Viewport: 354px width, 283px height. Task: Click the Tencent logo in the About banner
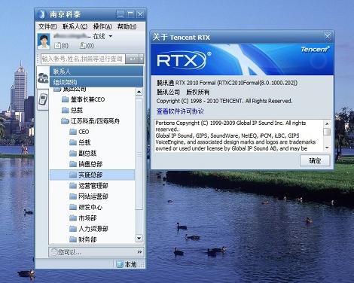(x=316, y=49)
